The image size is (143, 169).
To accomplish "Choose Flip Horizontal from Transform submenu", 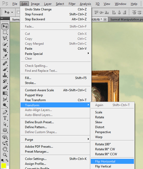I will pyautogui.click(x=112, y=161).
